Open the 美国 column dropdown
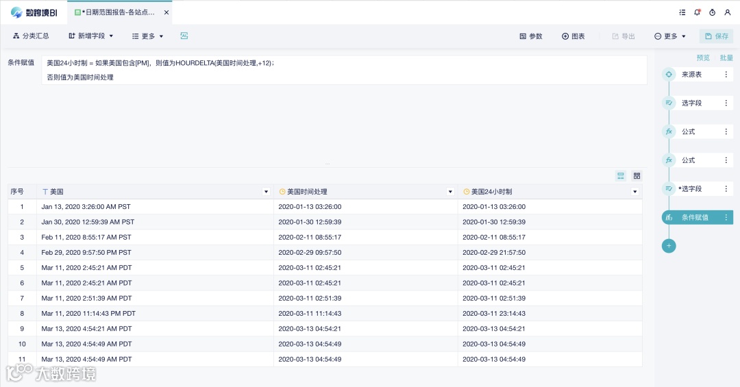740x387 pixels. point(266,192)
